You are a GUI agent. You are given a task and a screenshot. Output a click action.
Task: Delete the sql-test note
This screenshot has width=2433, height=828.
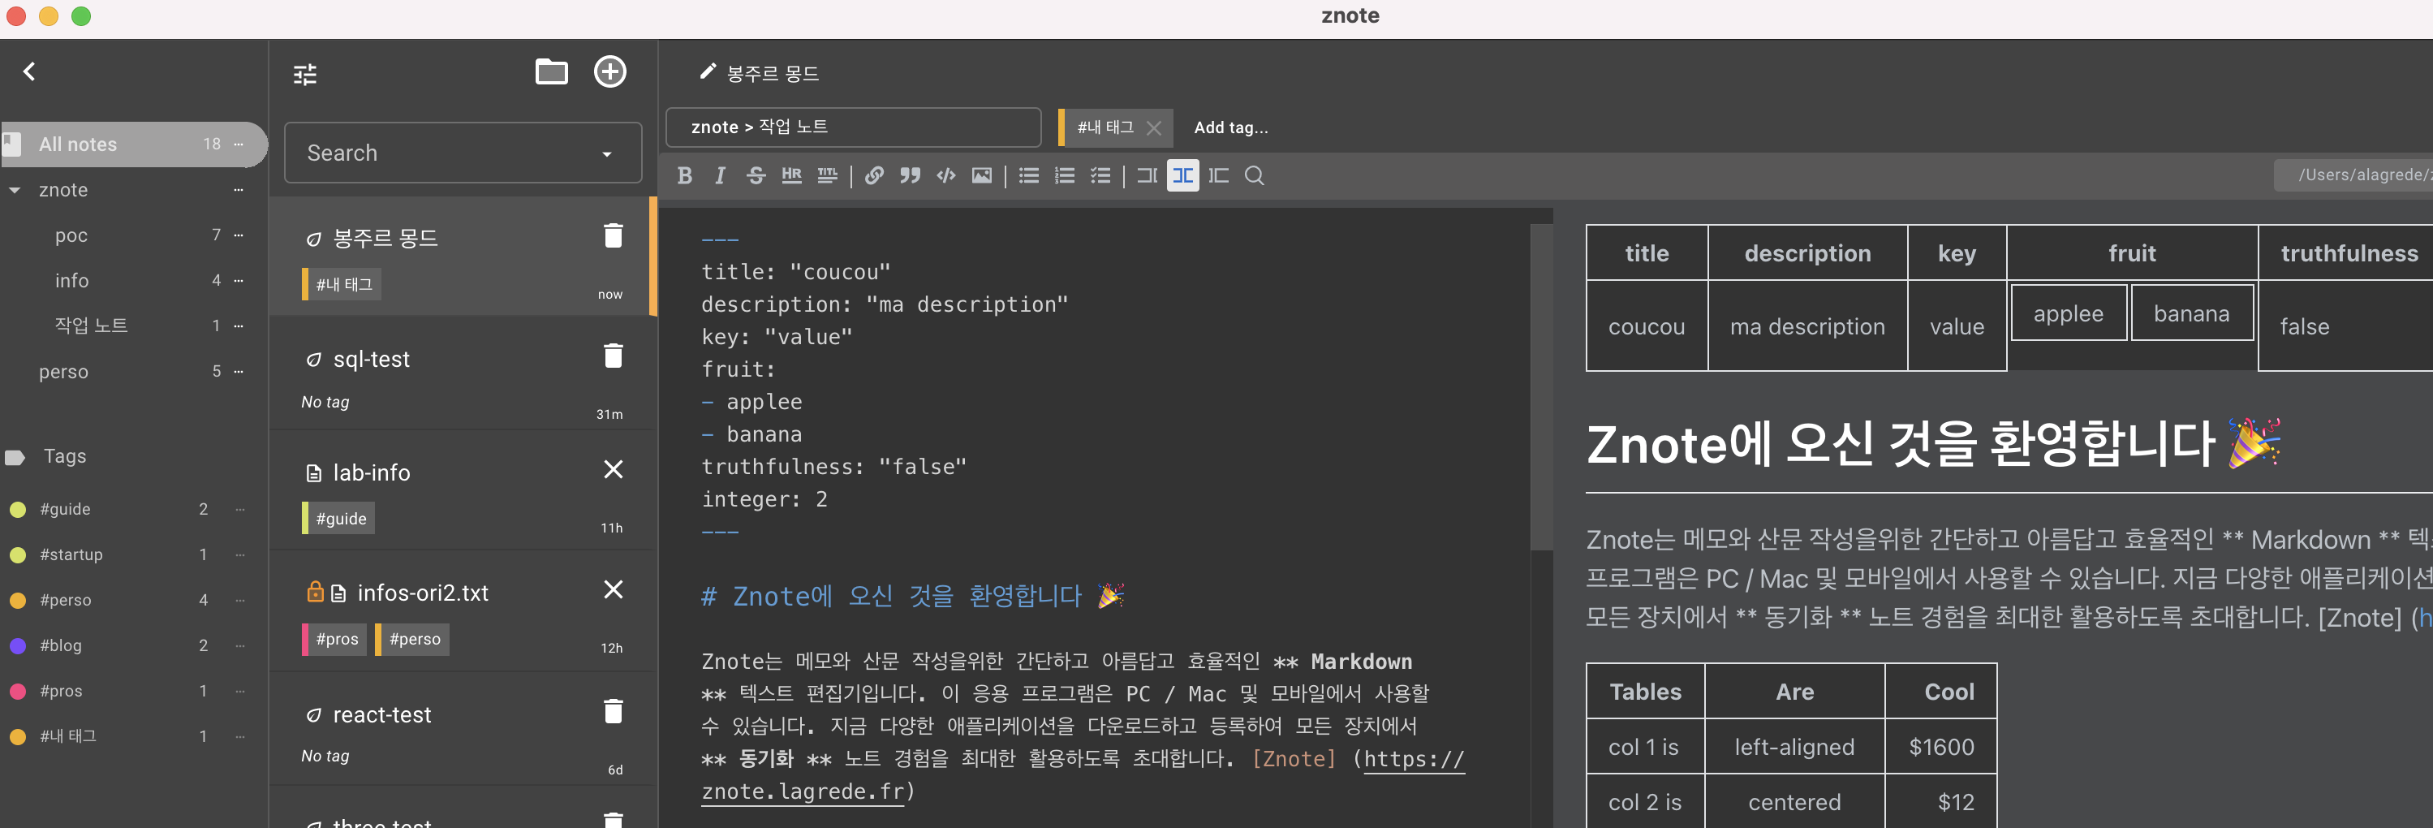point(613,356)
